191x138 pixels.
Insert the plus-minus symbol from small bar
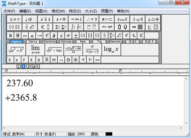tap(76, 36)
